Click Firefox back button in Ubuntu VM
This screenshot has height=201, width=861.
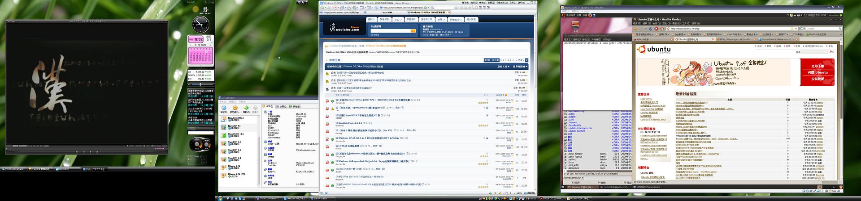coord(635,29)
